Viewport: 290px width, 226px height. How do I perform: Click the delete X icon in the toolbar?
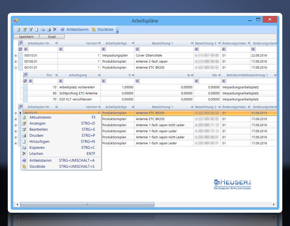[55, 29]
